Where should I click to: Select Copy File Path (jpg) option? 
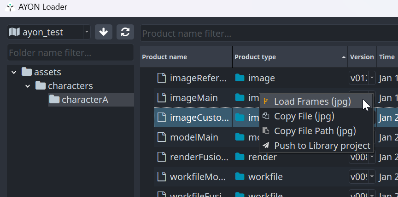point(315,131)
